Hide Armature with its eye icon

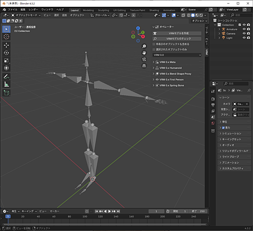[244, 29]
